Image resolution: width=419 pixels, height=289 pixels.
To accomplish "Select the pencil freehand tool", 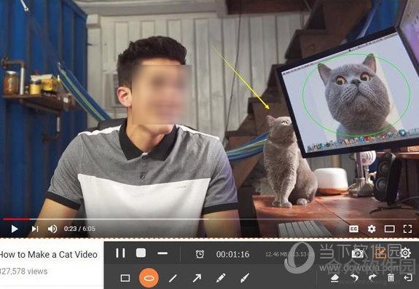I will pos(221,278).
